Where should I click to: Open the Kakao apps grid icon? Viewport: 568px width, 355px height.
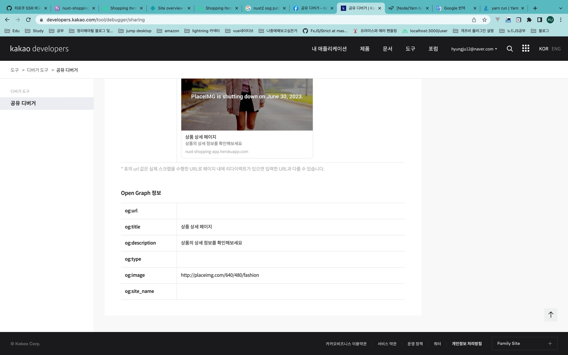click(526, 48)
